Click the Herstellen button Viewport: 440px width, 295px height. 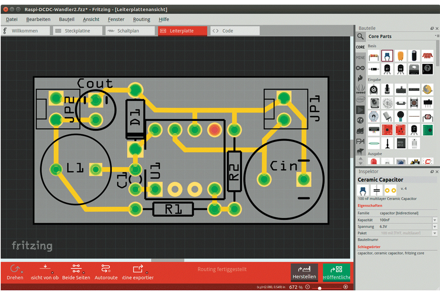click(304, 272)
